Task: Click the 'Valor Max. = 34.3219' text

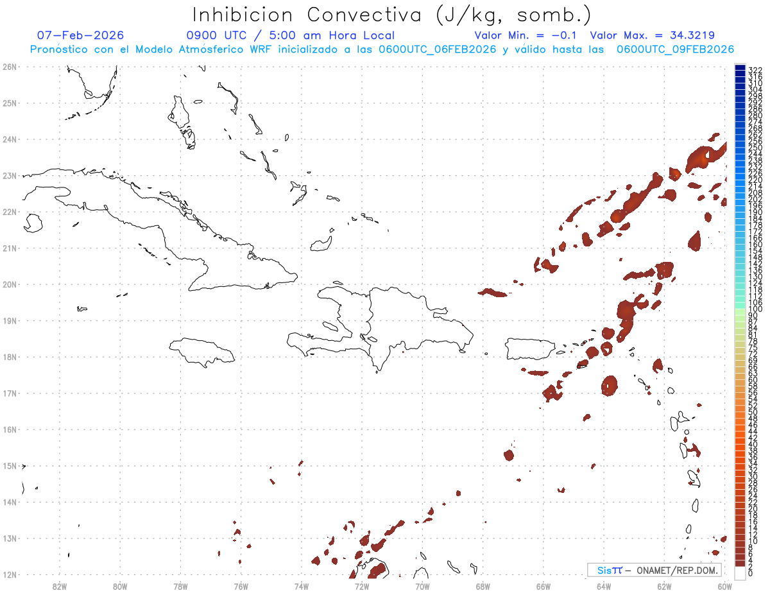Action: tap(652, 35)
